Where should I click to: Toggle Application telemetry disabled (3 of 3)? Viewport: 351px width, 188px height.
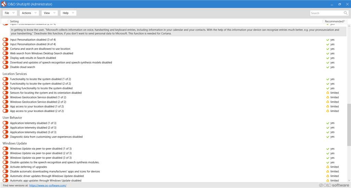pos(5,132)
